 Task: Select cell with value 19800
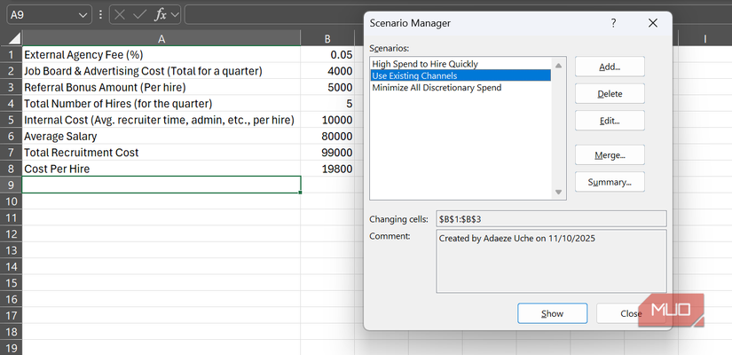pos(327,169)
